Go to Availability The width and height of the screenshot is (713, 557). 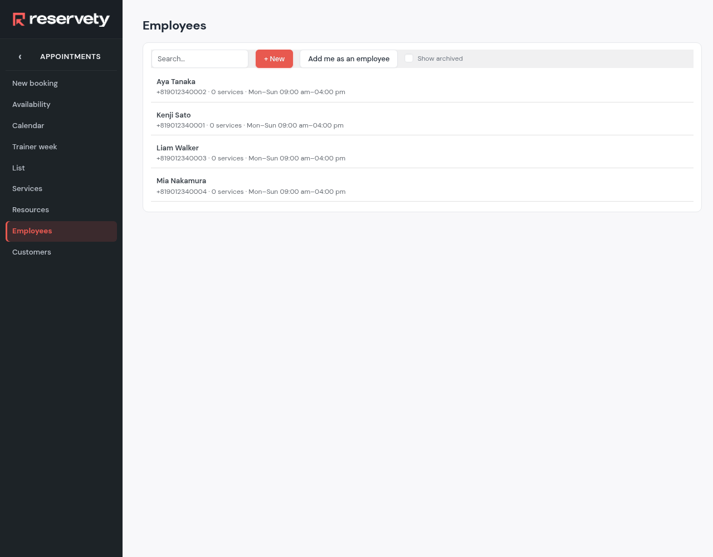click(x=61, y=105)
